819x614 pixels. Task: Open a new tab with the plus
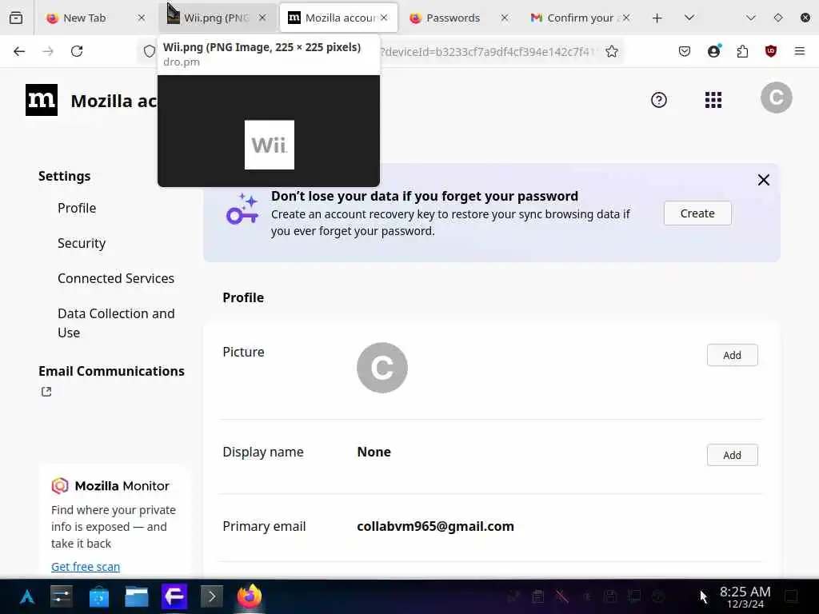[x=657, y=18]
